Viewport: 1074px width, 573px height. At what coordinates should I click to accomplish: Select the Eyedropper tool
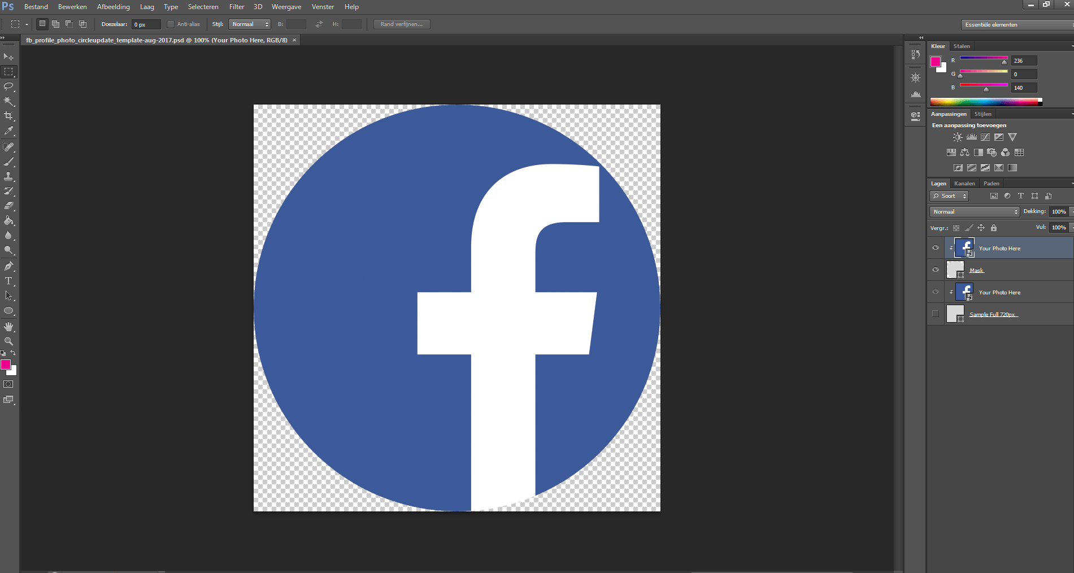[x=8, y=131]
